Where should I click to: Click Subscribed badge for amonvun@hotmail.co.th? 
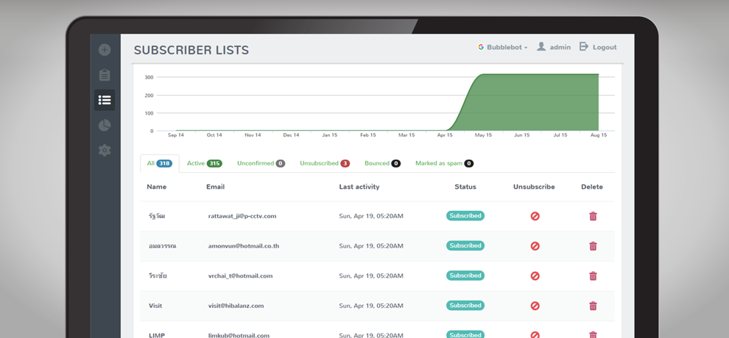tap(465, 245)
